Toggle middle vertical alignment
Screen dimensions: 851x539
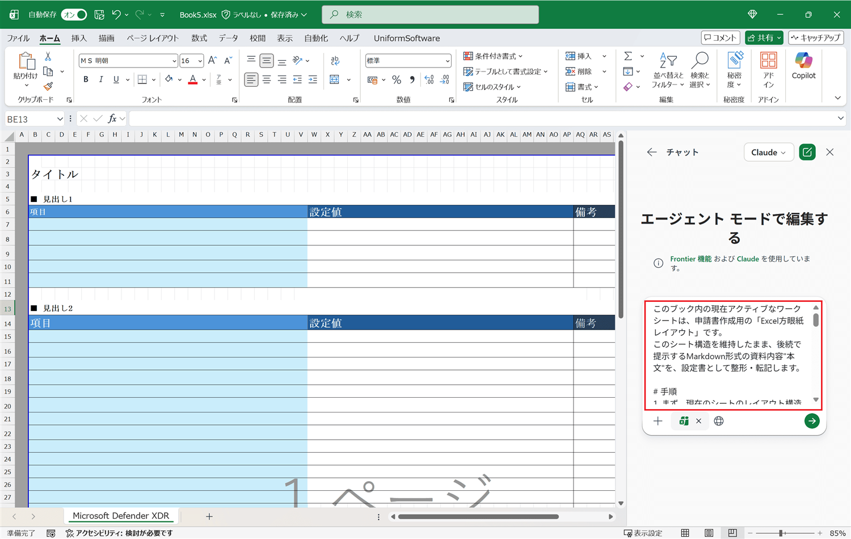click(267, 61)
